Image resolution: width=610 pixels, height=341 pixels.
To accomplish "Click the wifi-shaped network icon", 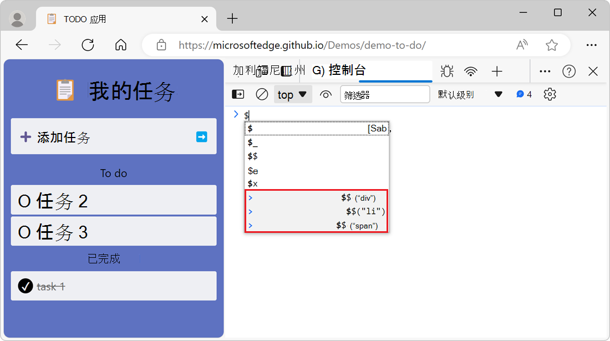I will coord(471,71).
